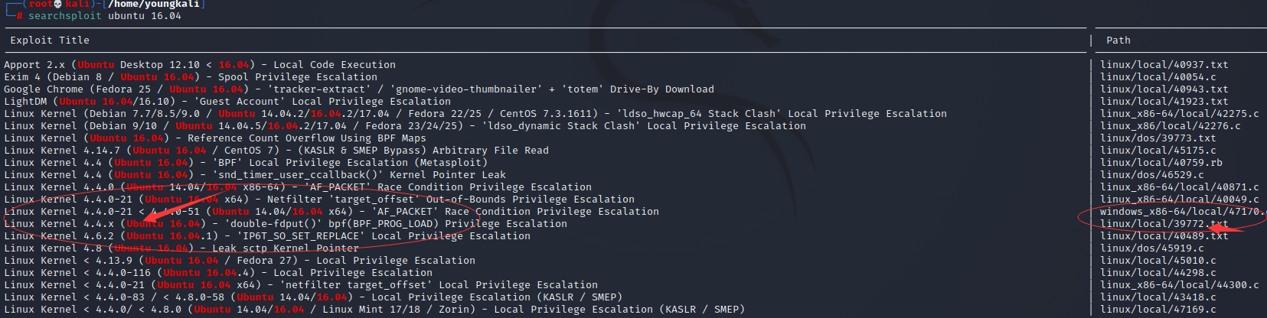Click path linux/local/40937.txt
The image size is (1267, 318).
pos(1164,65)
